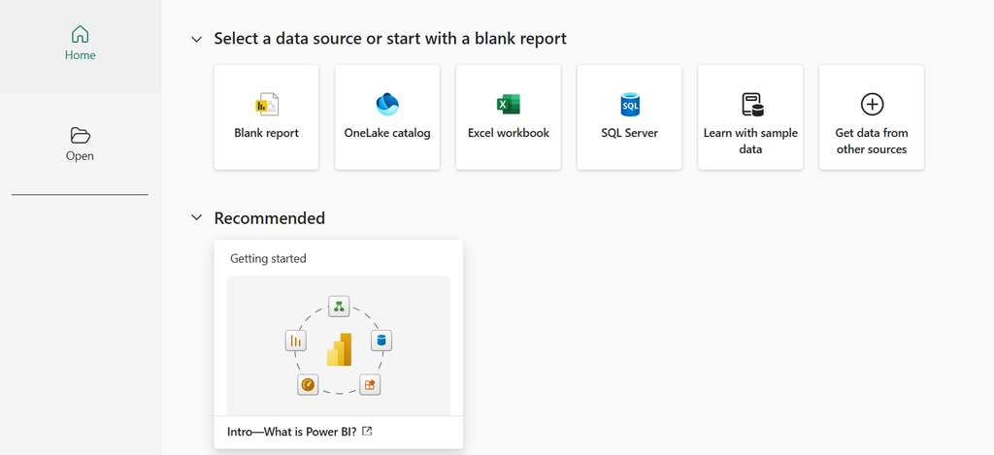The image size is (994, 455).
Task: Click the Open folder icon
Action: pyautogui.click(x=80, y=135)
